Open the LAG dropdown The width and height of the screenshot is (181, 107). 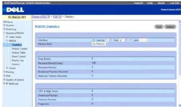click(143, 40)
